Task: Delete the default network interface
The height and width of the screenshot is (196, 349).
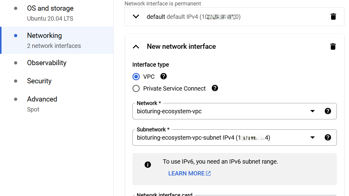Action: [x=333, y=17]
